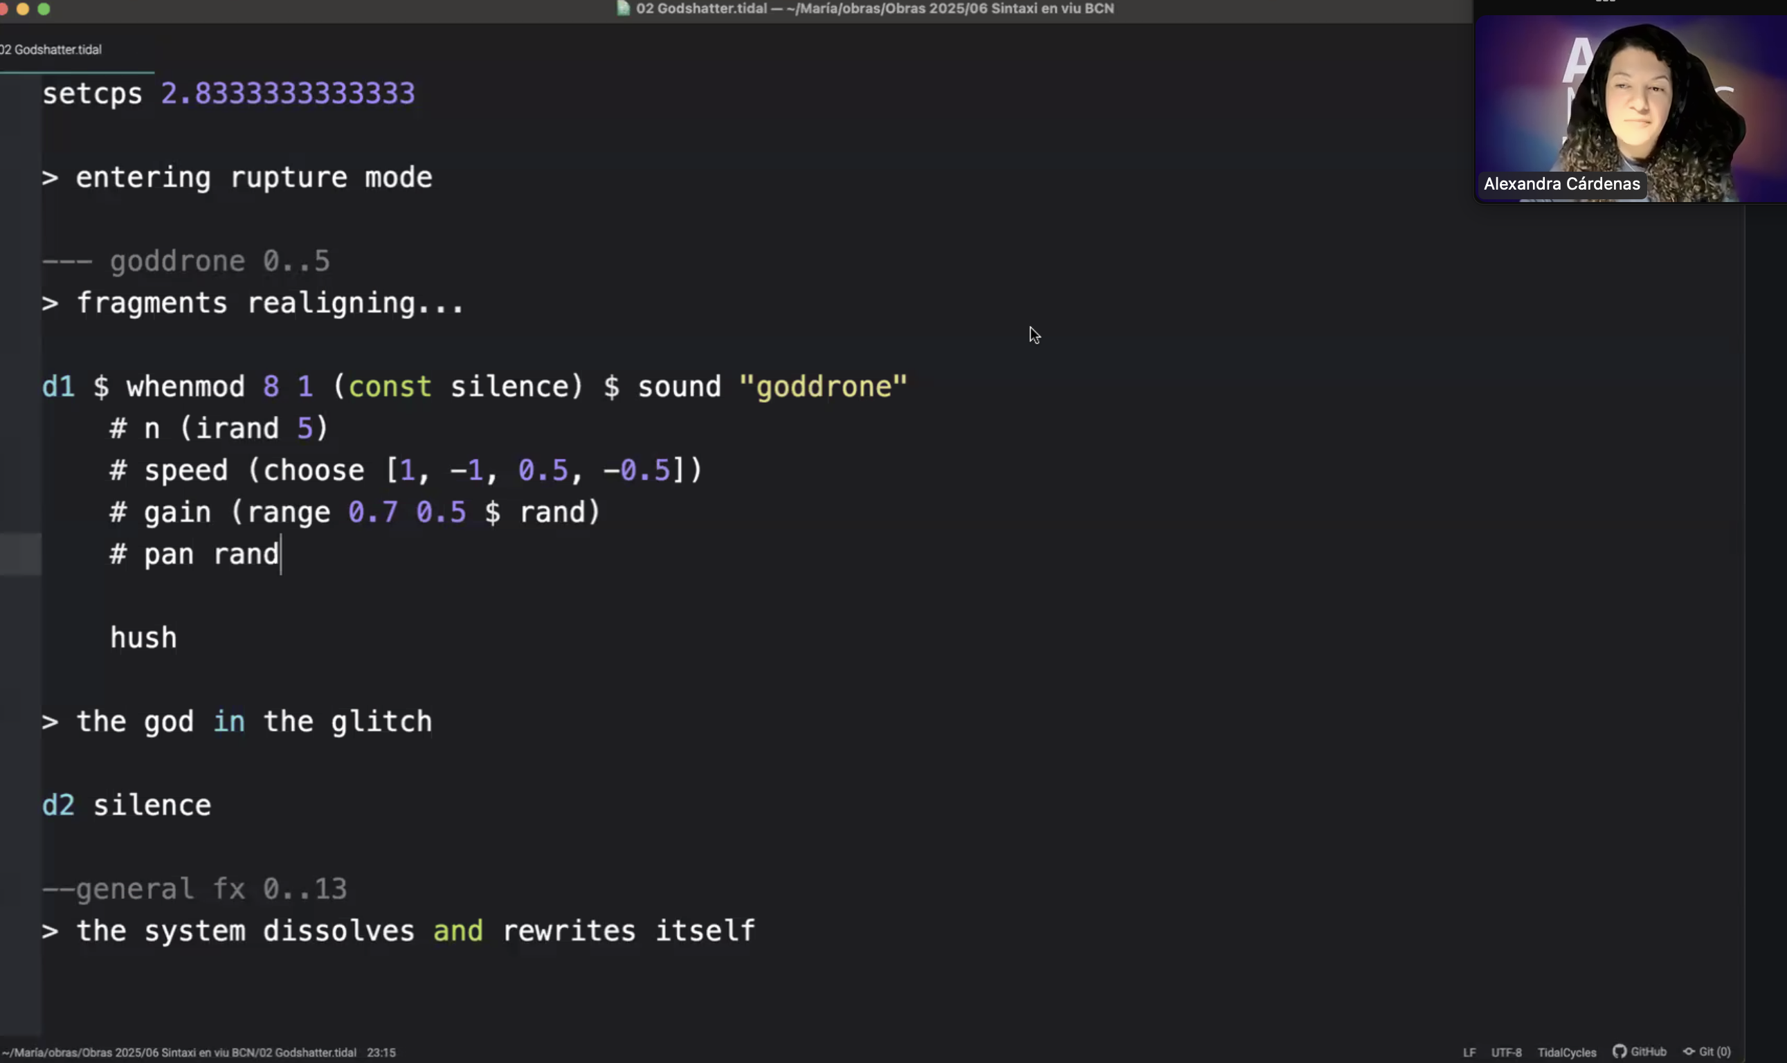Click the goddrone 0..5 comment line
The height and width of the screenshot is (1063, 1787).
186,262
